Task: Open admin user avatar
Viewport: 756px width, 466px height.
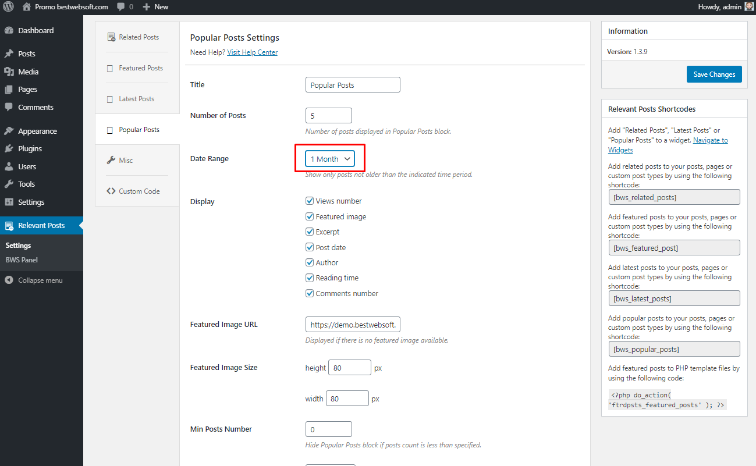Action: click(x=749, y=7)
